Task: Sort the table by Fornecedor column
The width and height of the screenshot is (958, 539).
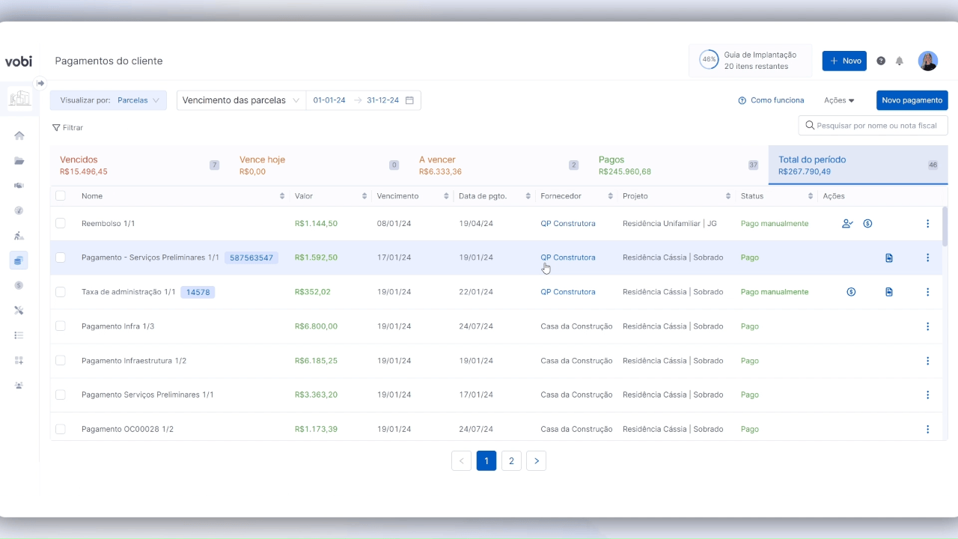Action: [611, 196]
